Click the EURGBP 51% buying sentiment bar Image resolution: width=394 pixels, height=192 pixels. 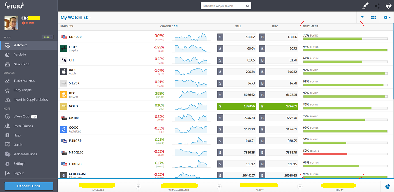click(x=346, y=142)
